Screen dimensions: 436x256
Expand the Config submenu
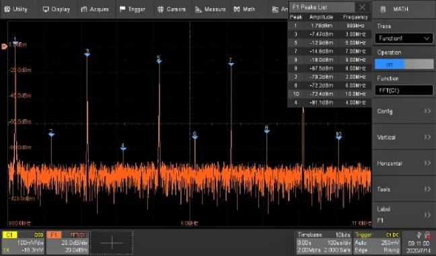(x=404, y=111)
